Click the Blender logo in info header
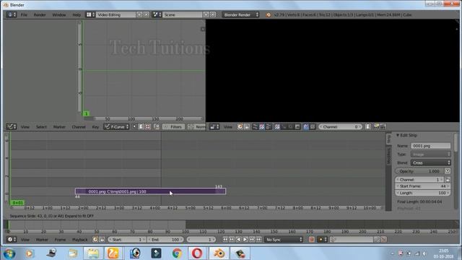 [268, 14]
